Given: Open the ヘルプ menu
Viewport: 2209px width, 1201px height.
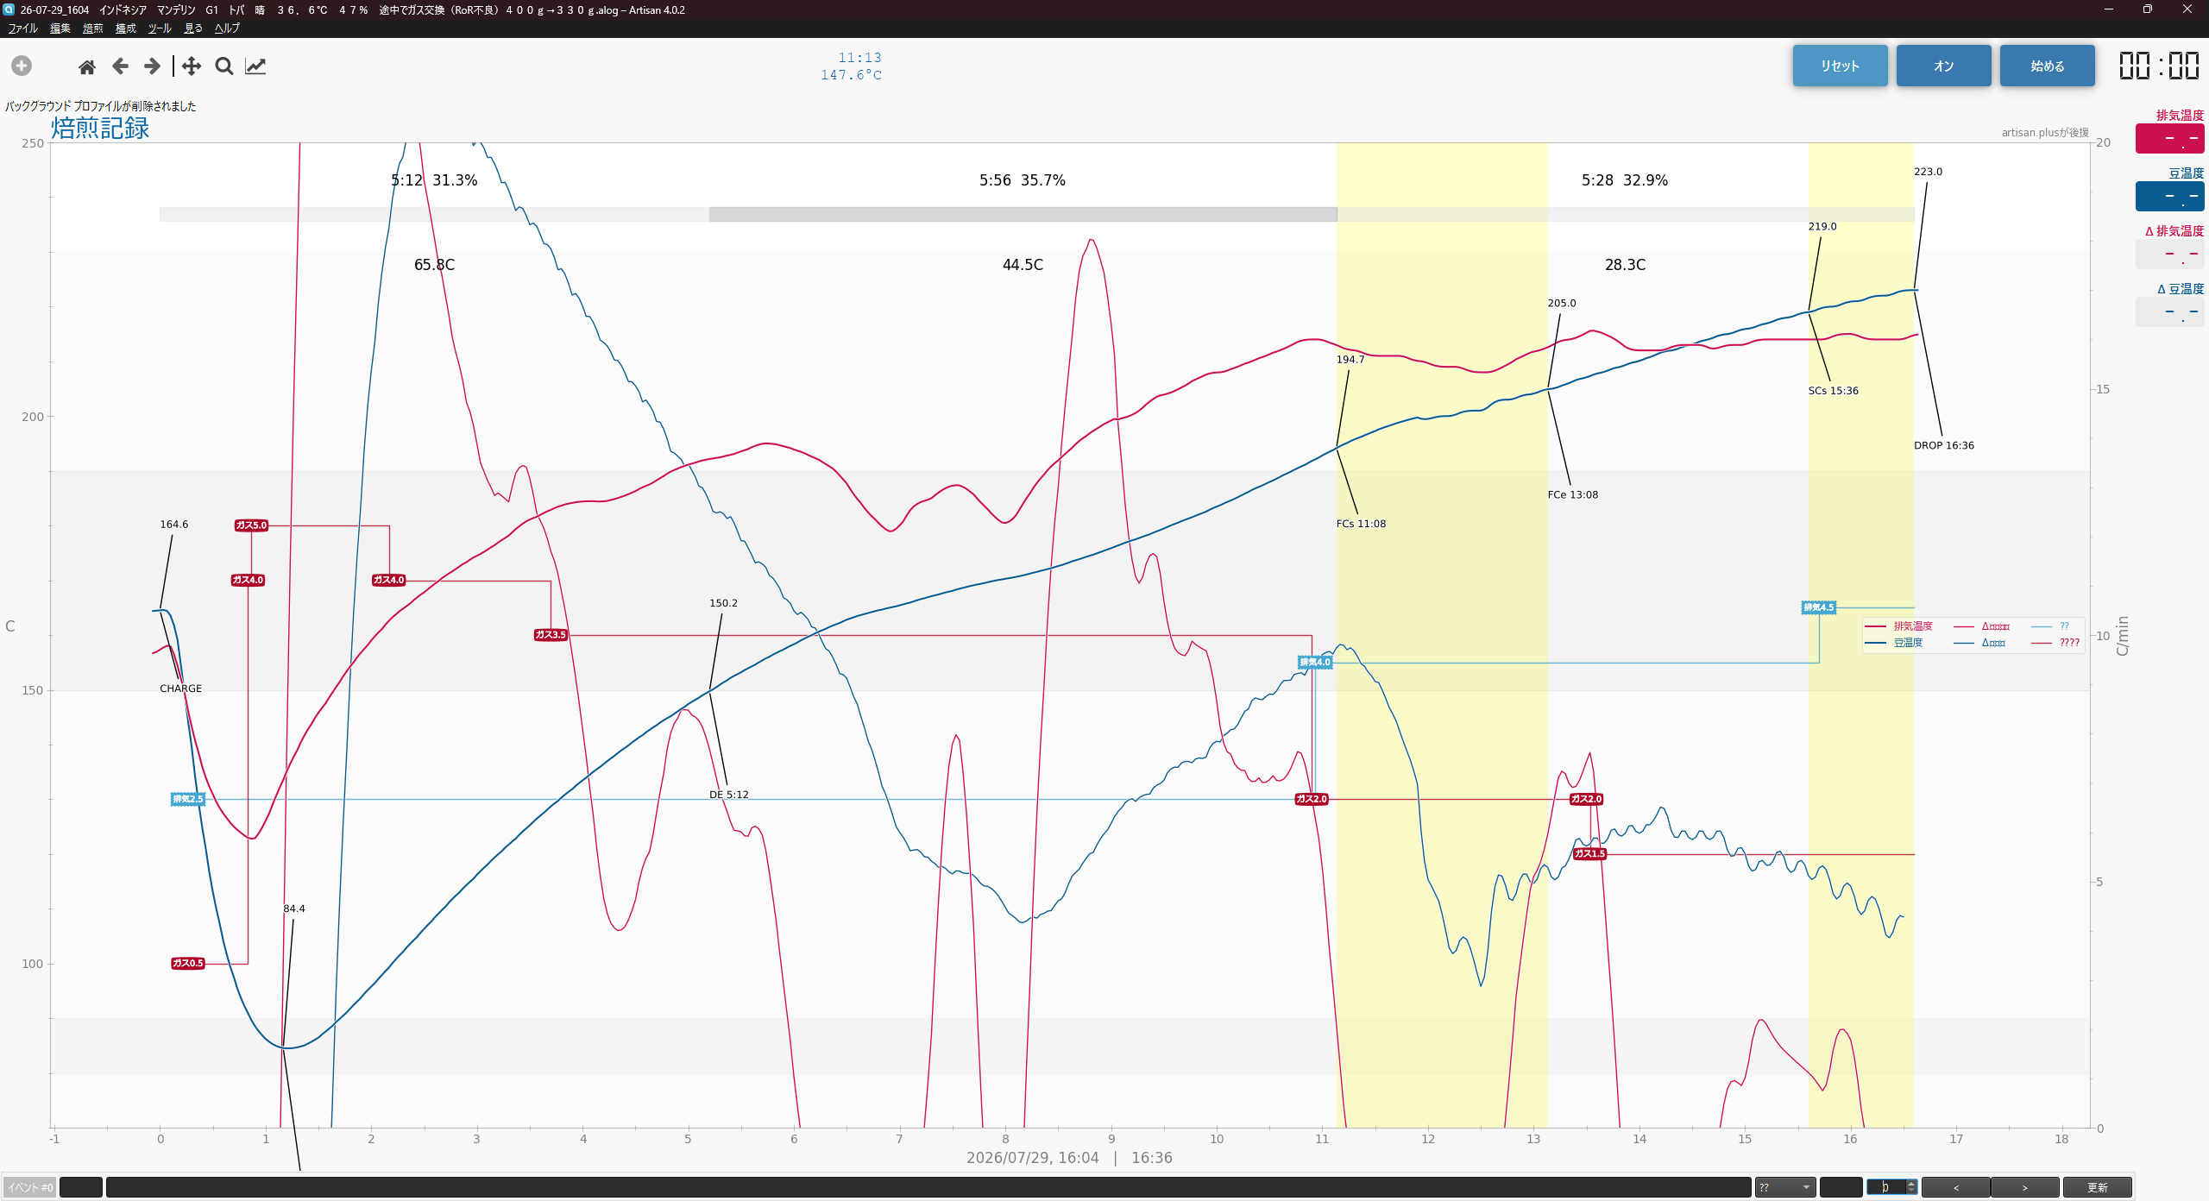Looking at the screenshot, I should click(227, 28).
